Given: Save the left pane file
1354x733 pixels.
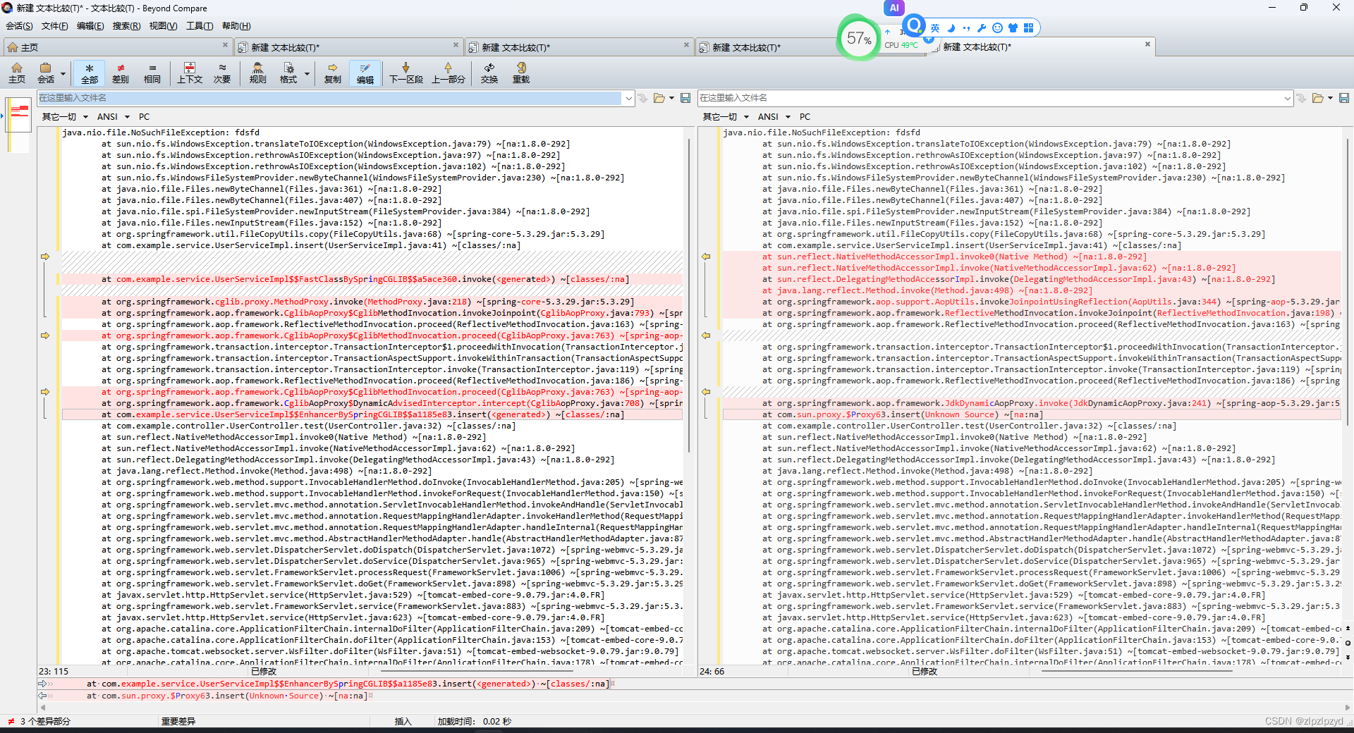Looking at the screenshot, I should (x=685, y=98).
